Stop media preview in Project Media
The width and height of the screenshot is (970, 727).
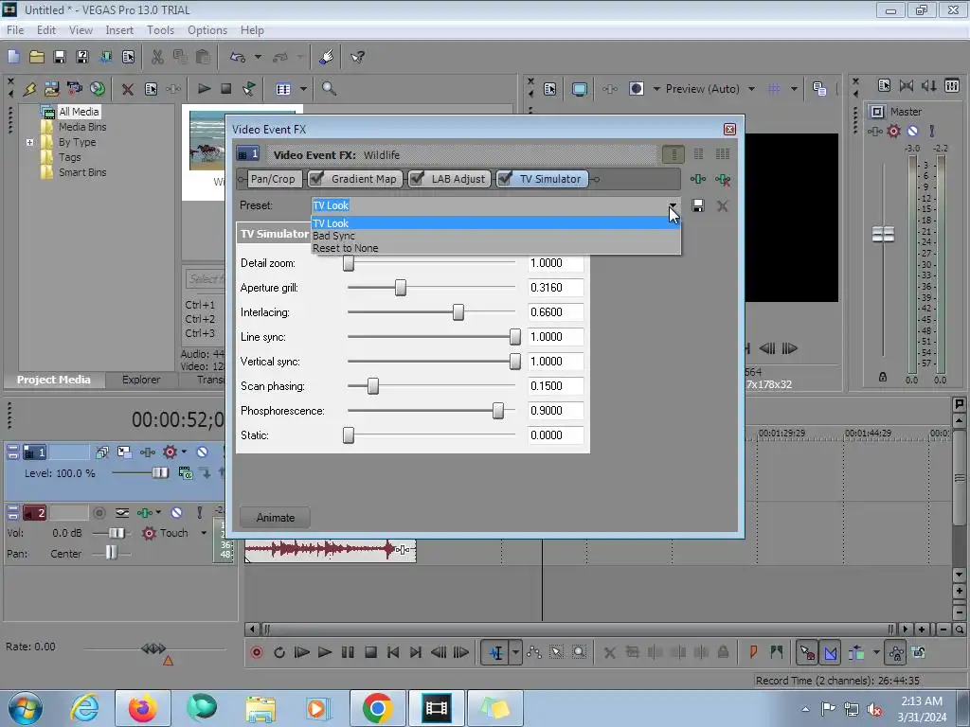(x=226, y=89)
